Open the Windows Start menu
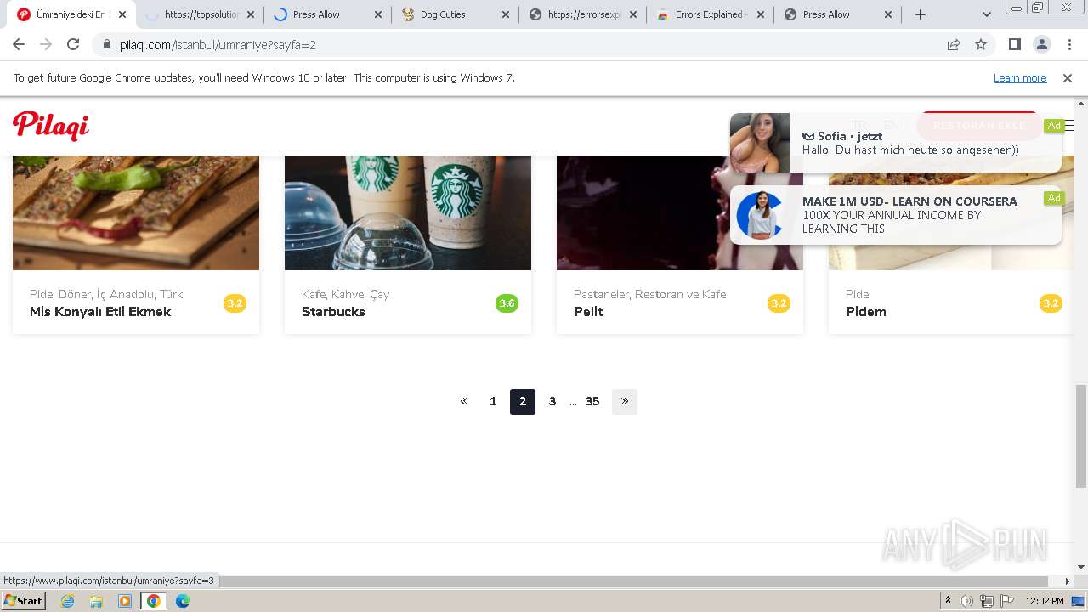Viewport: 1088px width, 612px height. (x=24, y=601)
